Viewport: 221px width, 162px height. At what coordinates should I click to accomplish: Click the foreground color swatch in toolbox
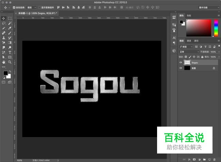(5, 73)
